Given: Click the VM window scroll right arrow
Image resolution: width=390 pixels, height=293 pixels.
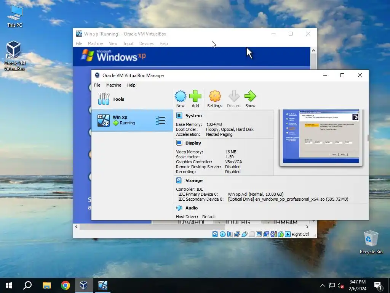Looking at the screenshot, I should click(307, 227).
